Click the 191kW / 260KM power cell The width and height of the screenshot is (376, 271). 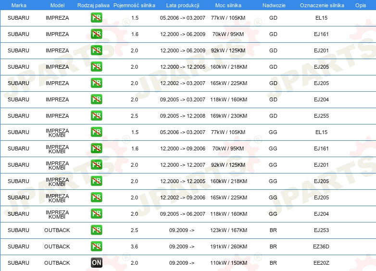point(228,246)
